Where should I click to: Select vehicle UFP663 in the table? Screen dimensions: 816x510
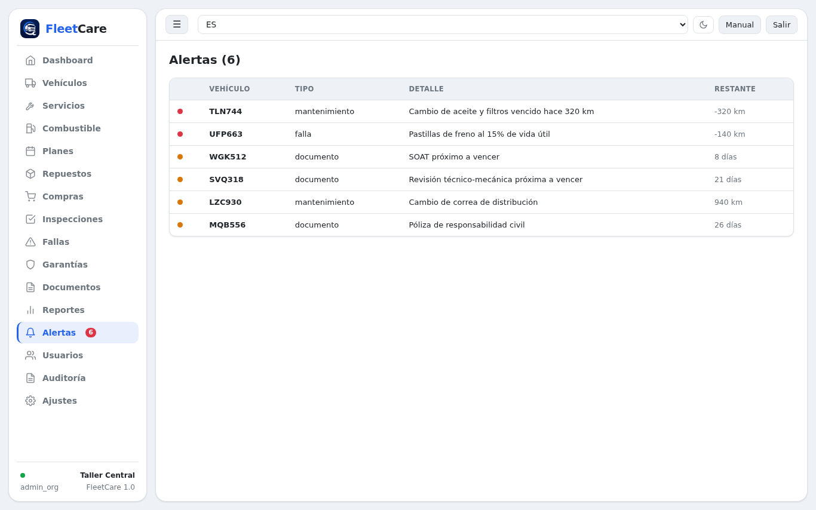coord(226,134)
